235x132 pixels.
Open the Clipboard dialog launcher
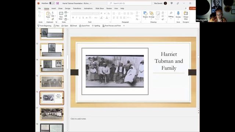56,22
